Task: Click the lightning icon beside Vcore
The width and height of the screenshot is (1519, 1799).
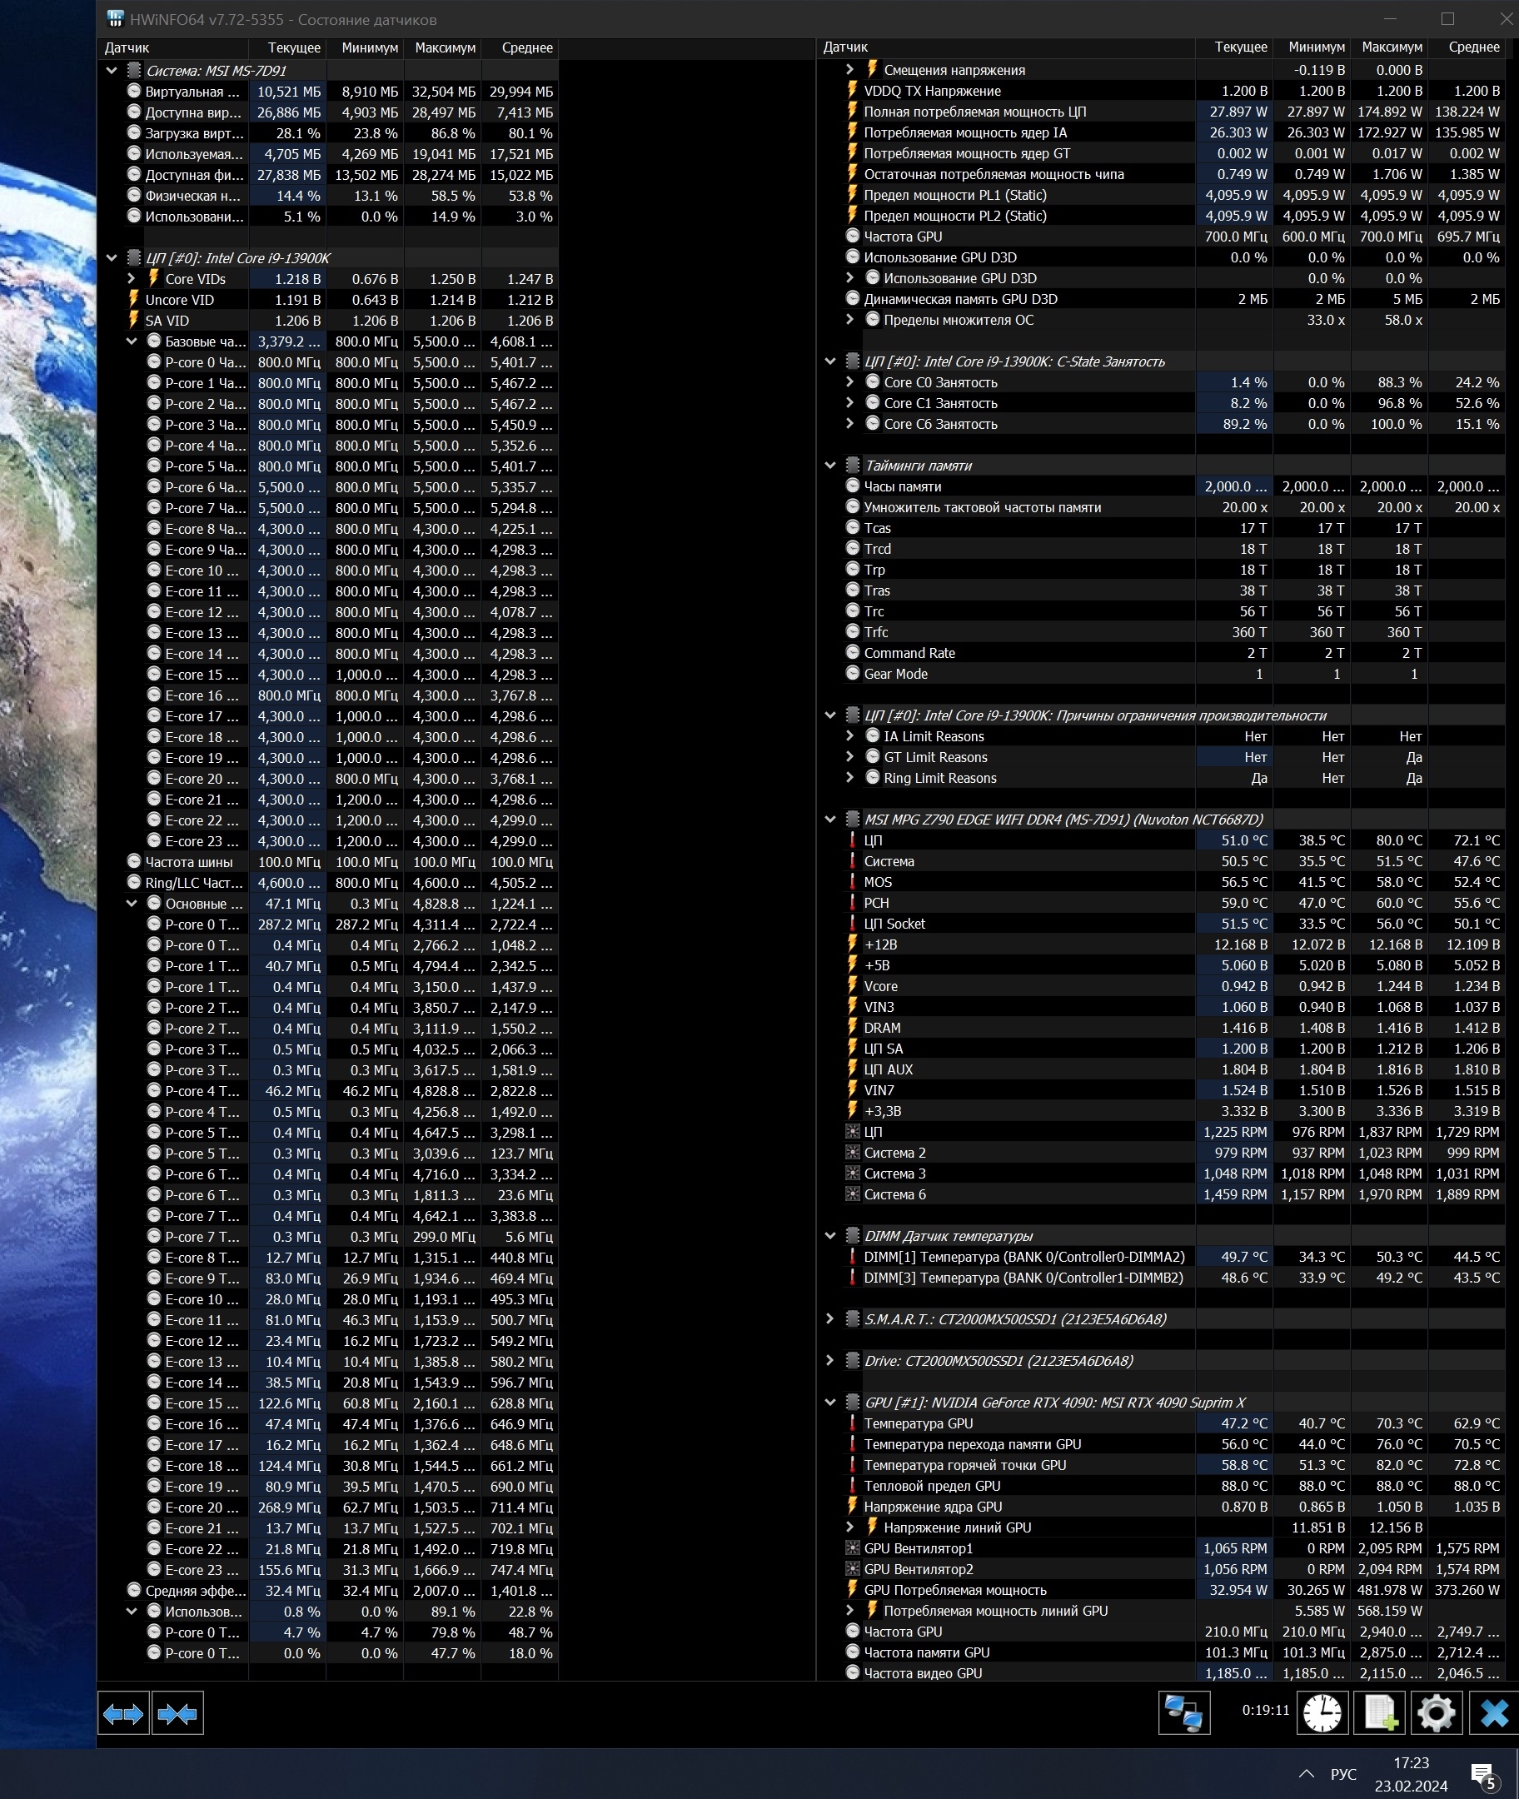Action: [853, 986]
